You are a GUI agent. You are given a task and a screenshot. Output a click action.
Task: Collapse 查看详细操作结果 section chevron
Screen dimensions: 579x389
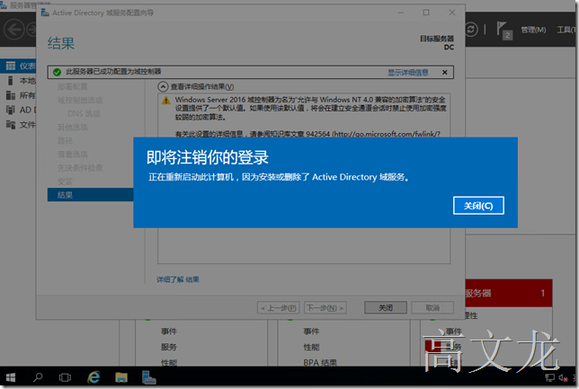(163, 87)
